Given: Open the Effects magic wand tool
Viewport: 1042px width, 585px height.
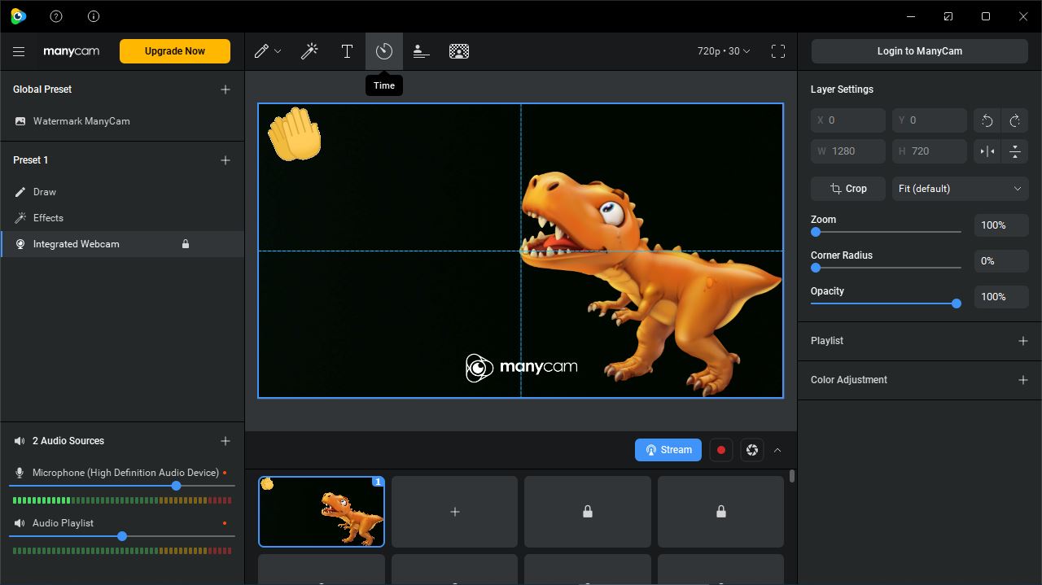Looking at the screenshot, I should [309, 51].
